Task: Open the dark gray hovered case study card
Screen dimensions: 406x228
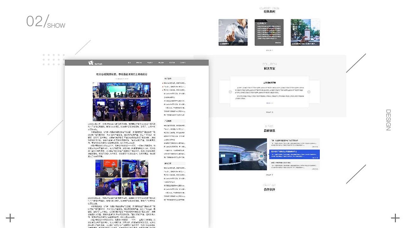Action: [x=269, y=32]
